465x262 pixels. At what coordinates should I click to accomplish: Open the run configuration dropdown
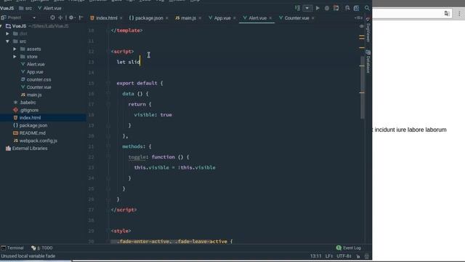307,8
